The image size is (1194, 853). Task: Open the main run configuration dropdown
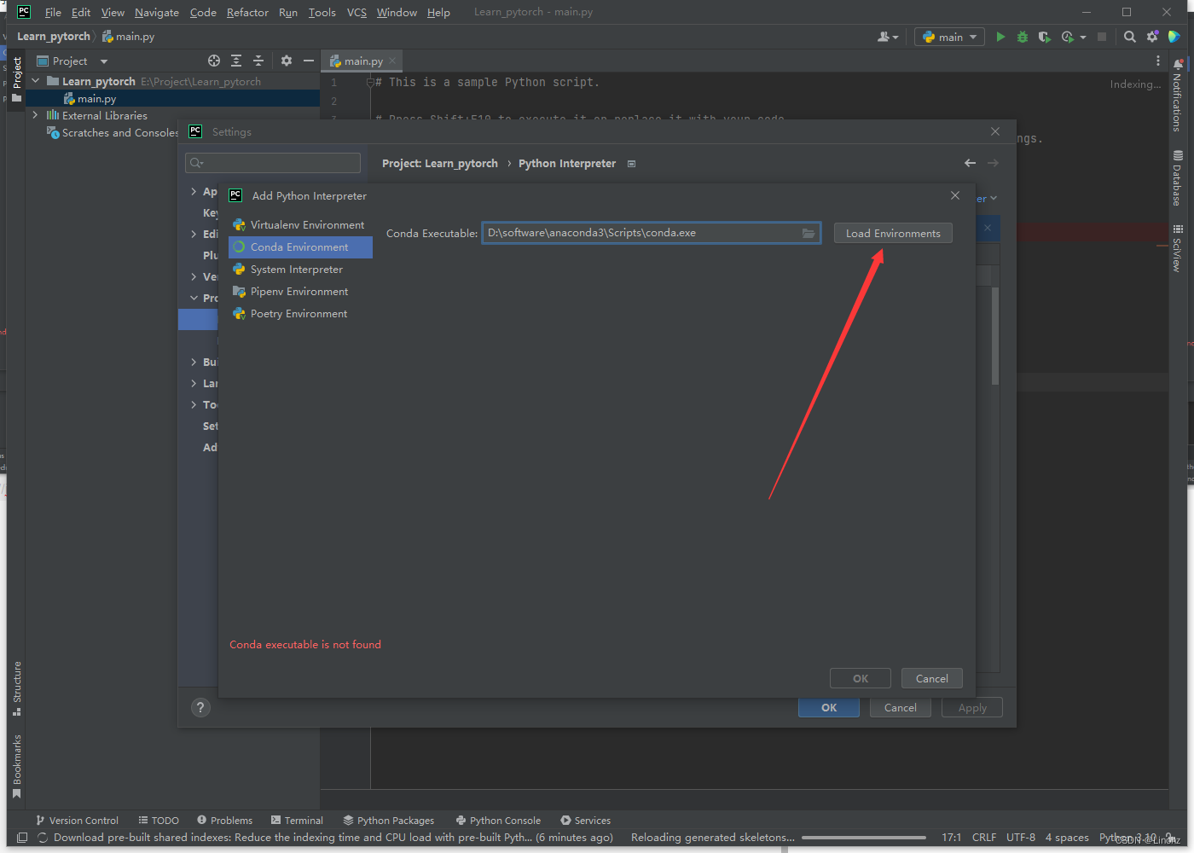tap(949, 37)
